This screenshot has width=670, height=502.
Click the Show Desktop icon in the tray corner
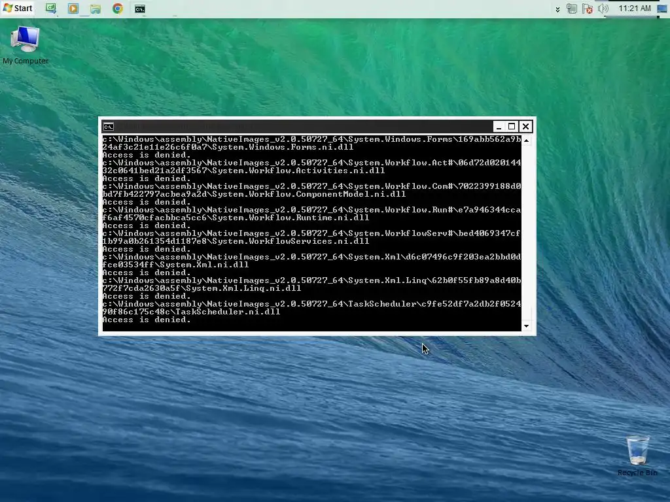click(662, 8)
